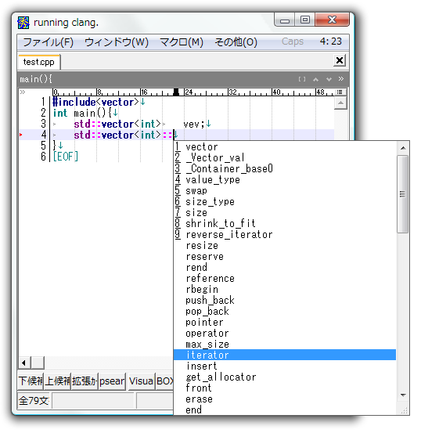Close the tab with the X button

(340, 60)
